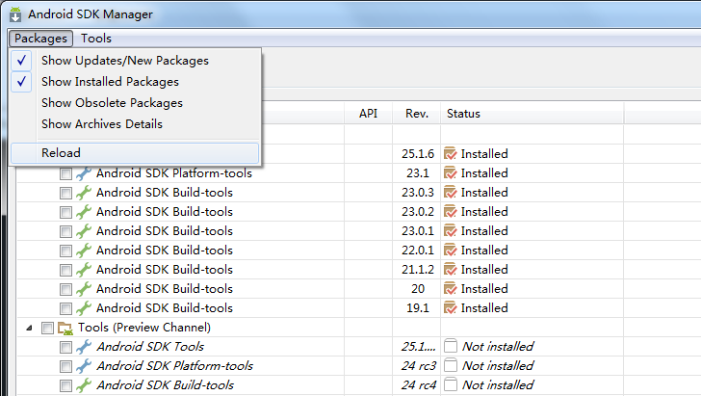Click Installed status icon for revision 23.0.1
Viewport: 701px width, 396px height.
click(451, 230)
